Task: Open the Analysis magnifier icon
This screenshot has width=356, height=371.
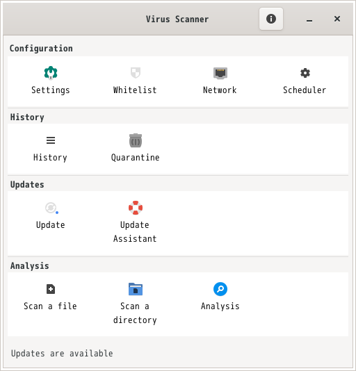Action: click(x=220, y=289)
